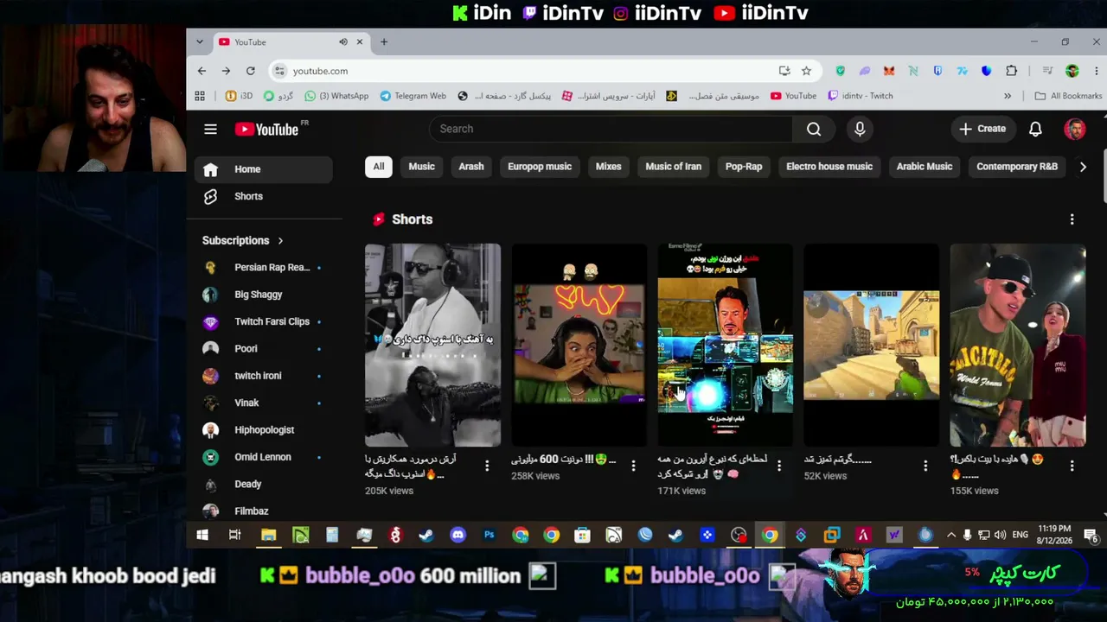Screen dimensions: 1107x622
Task: Mute the YouTube tab audio
Action: [343, 41]
